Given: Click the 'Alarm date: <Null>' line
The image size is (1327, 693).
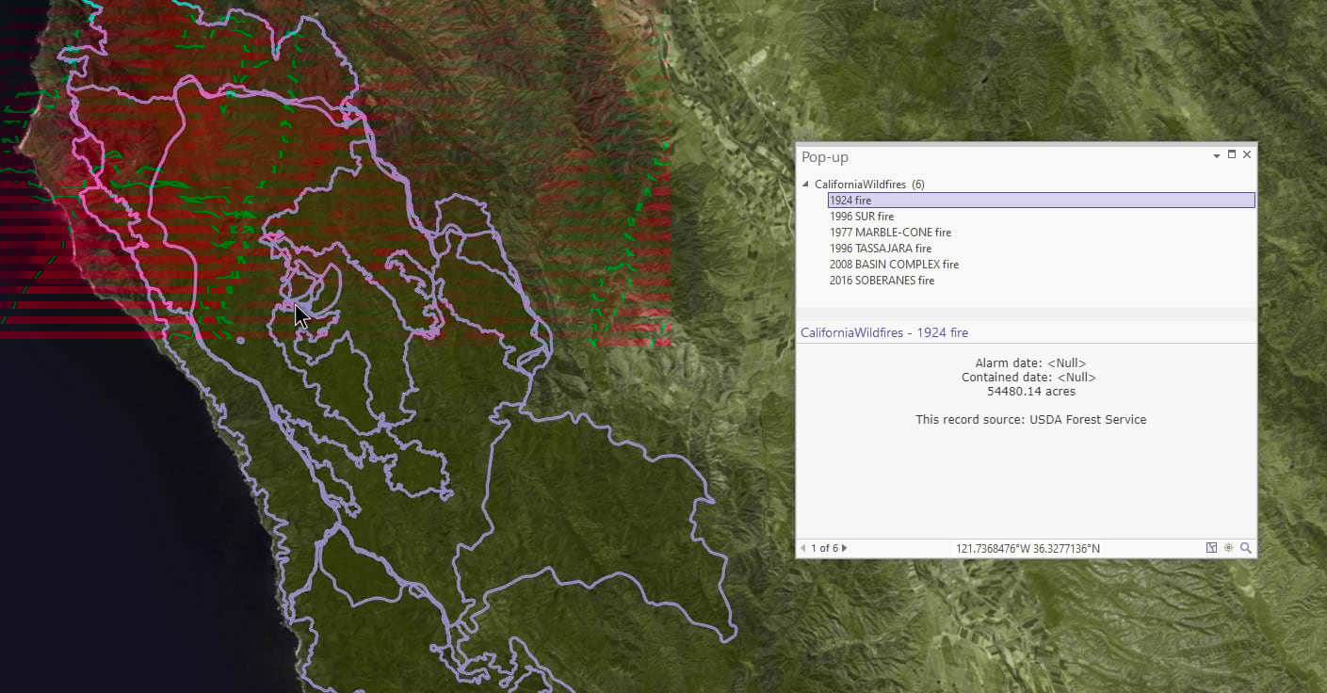Looking at the screenshot, I should click(1030, 363).
